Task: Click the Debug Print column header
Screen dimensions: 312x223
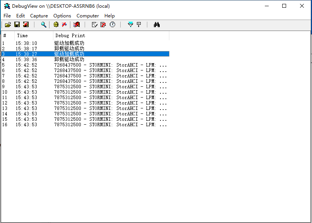Action: coord(111,36)
